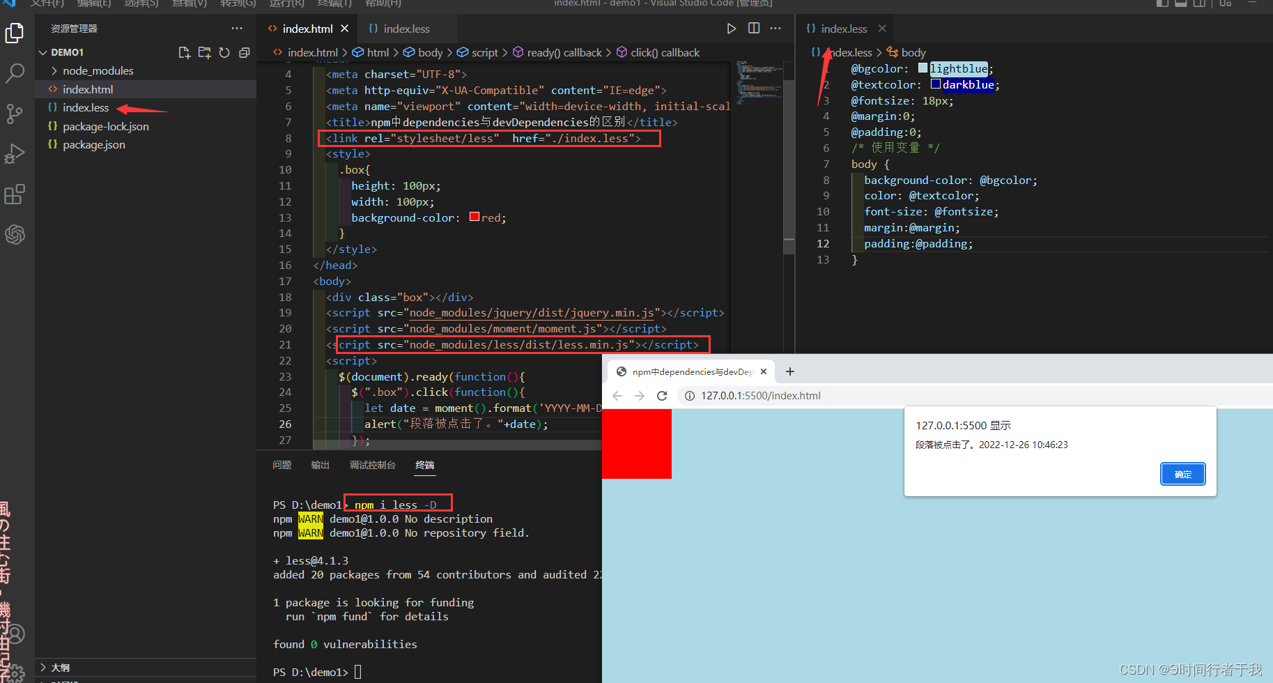
Task: Split the editor to the right
Action: (x=754, y=29)
